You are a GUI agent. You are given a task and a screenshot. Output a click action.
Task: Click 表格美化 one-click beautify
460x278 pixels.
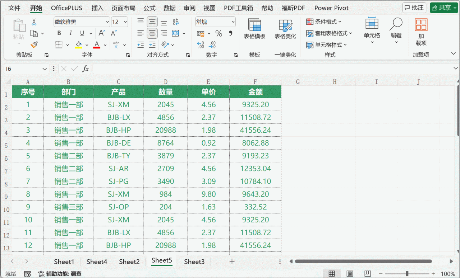[285, 29]
